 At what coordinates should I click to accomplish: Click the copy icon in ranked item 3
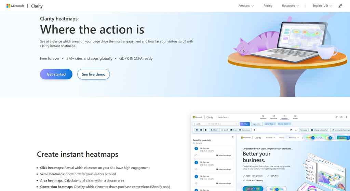coord(197,183)
